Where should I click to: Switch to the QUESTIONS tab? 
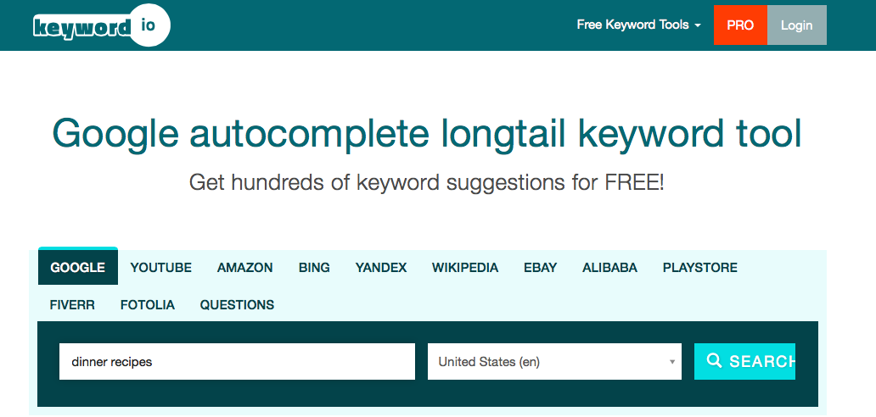[238, 305]
